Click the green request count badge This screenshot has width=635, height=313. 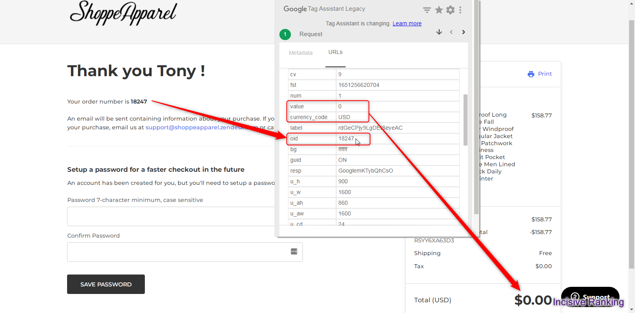tap(285, 35)
